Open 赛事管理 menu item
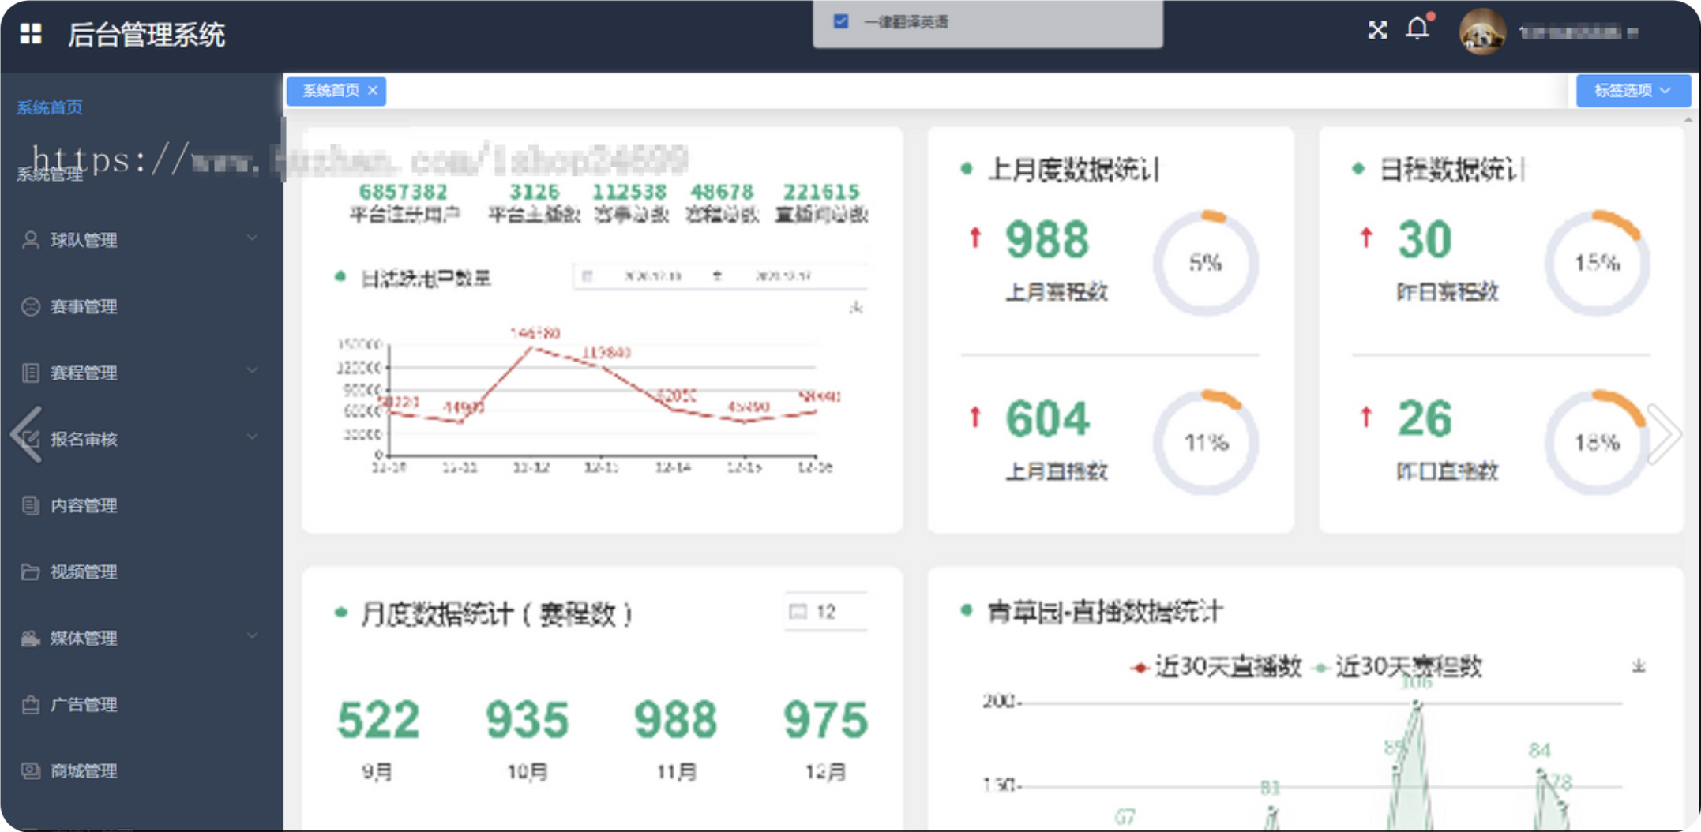Image resolution: width=1701 pixels, height=832 pixels. (84, 306)
